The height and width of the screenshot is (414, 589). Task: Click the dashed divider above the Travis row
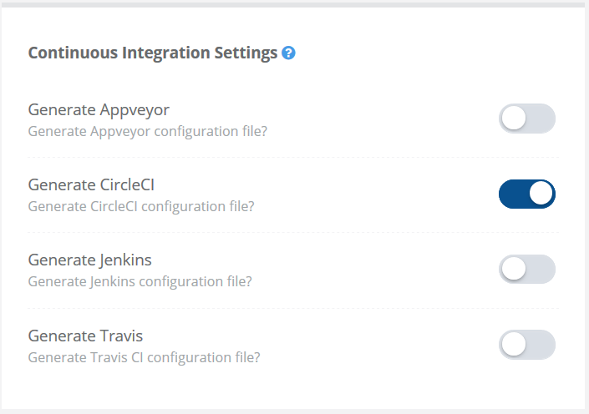click(293, 308)
